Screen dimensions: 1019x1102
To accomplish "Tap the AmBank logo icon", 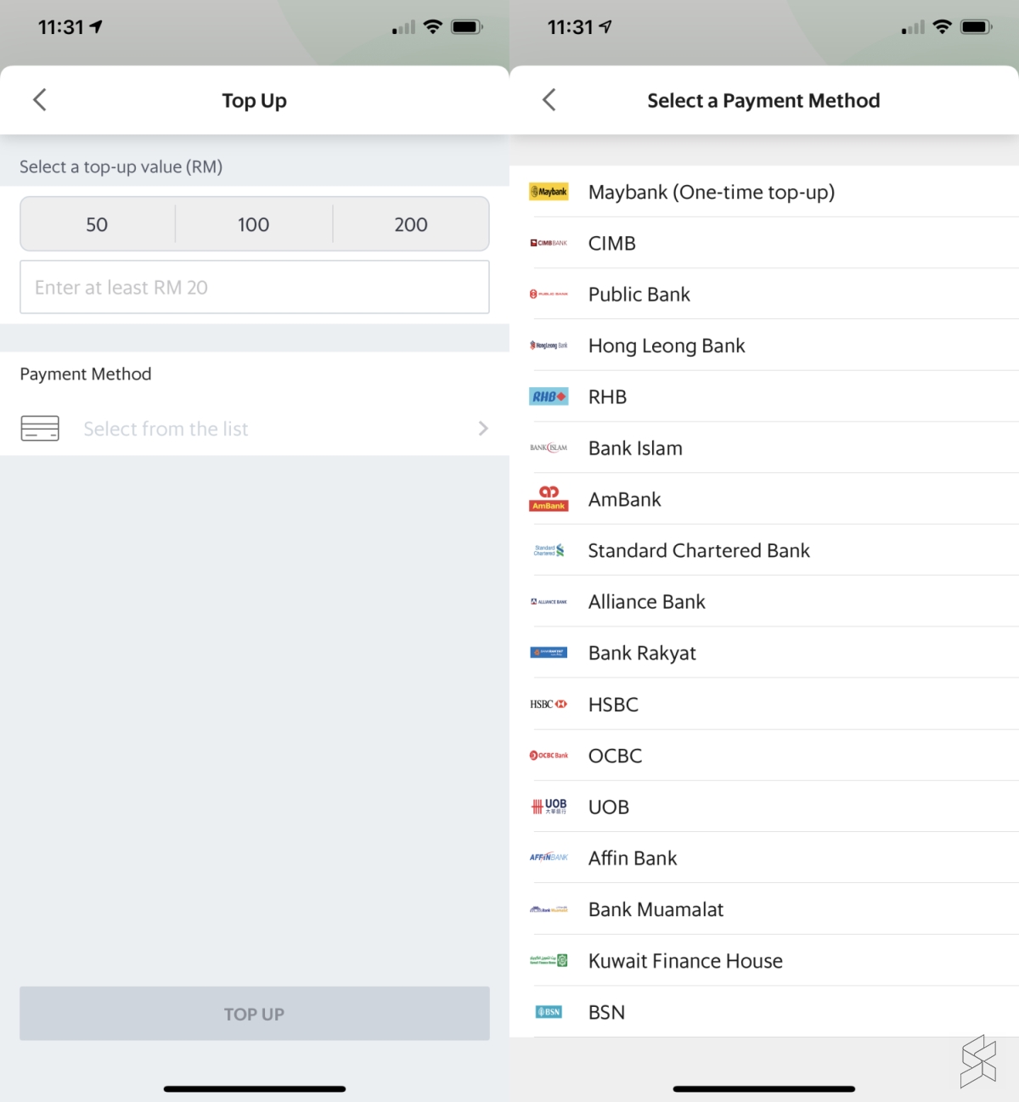I will [549, 498].
